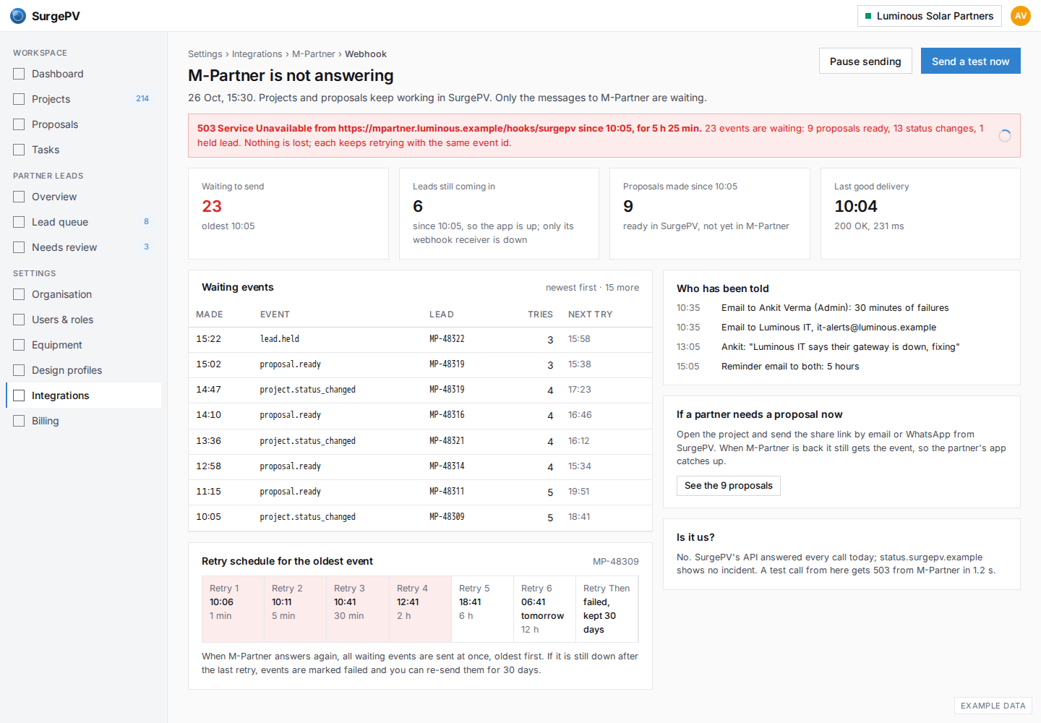The width and height of the screenshot is (1041, 723).
Task: Click the lead.held event row
Action: pos(420,339)
